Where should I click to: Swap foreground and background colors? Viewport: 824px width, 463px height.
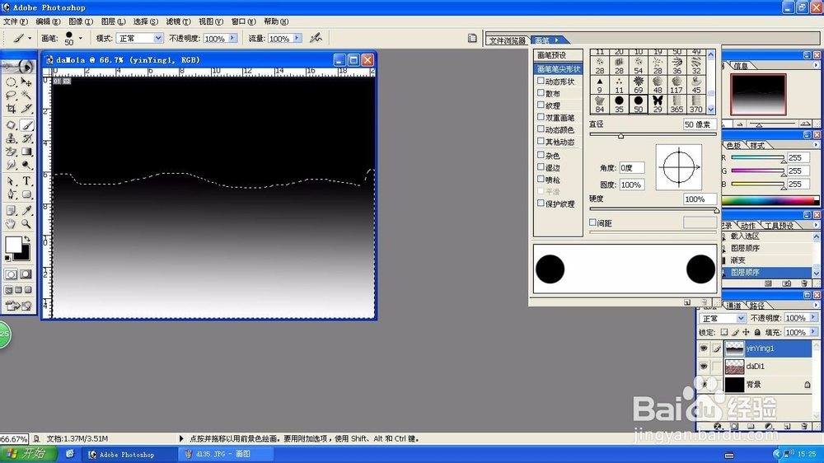pyautogui.click(x=27, y=239)
